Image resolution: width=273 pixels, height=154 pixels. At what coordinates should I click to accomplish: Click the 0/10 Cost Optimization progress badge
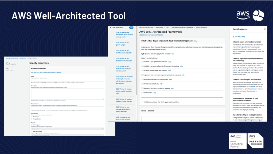tap(131, 28)
